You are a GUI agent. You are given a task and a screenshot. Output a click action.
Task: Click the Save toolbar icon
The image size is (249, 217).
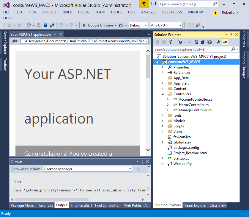pyautogui.click(x=45, y=25)
